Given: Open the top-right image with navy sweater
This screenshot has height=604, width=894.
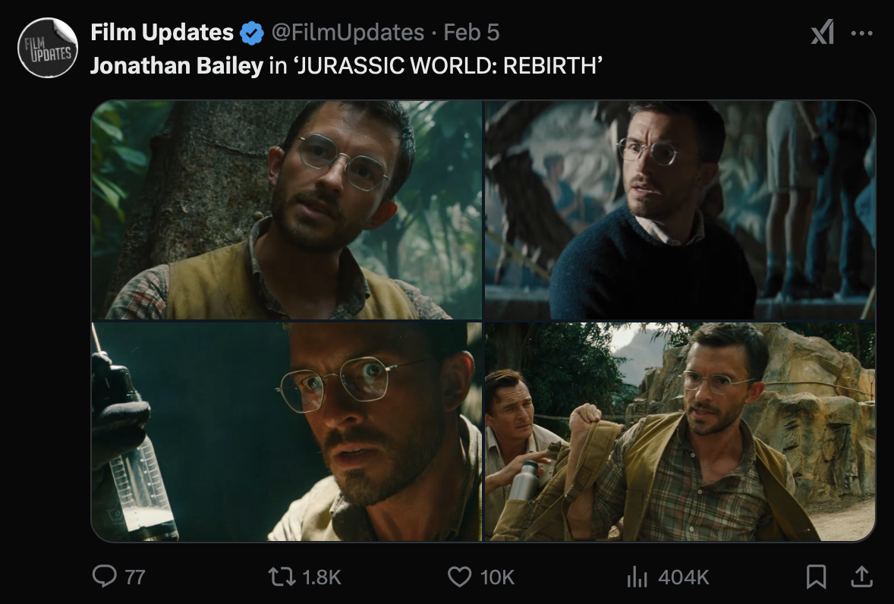Looking at the screenshot, I should [680, 210].
